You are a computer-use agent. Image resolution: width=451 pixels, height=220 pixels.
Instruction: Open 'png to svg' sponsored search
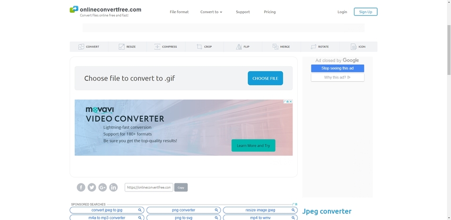184,217
